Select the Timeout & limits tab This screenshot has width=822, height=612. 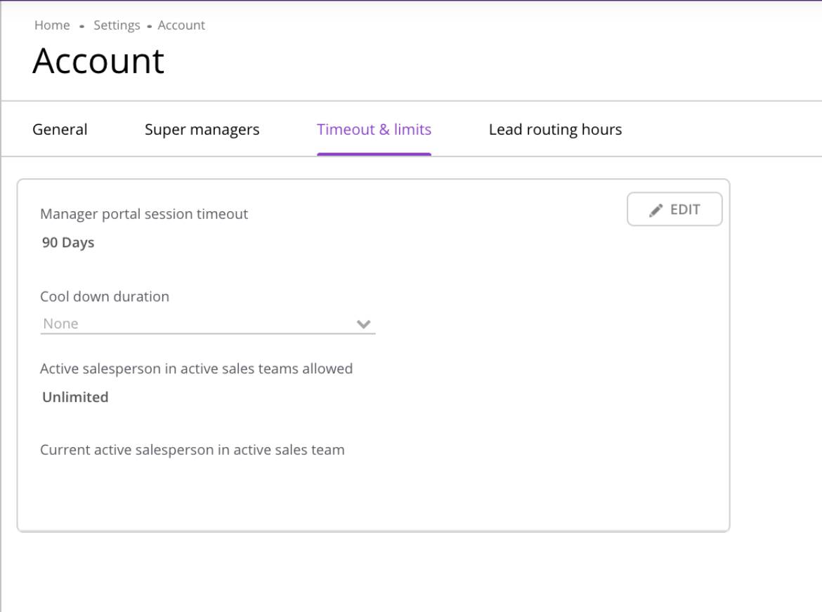tap(374, 130)
